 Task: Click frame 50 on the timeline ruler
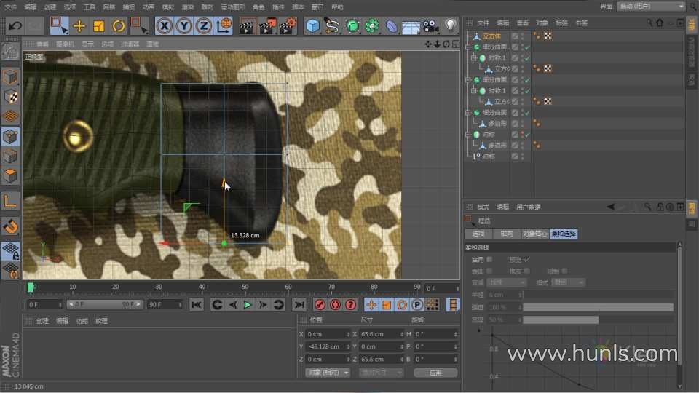pyautogui.click(x=245, y=287)
